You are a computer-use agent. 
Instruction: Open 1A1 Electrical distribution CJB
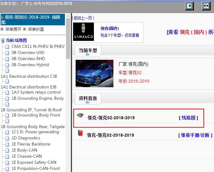tap(29, 76)
